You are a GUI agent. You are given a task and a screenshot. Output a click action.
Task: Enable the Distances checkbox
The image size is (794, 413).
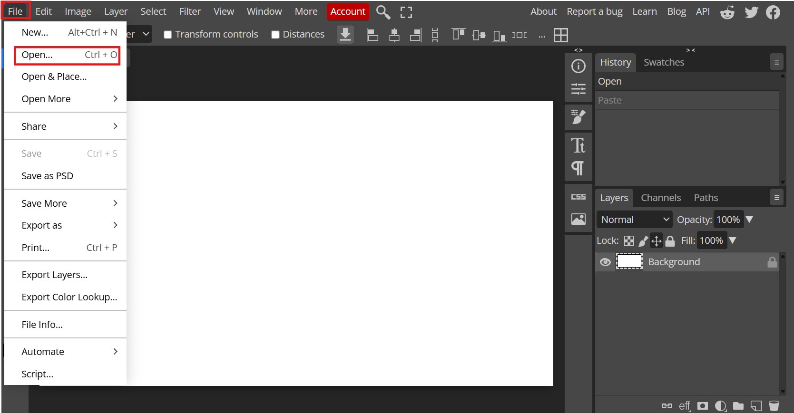click(275, 35)
